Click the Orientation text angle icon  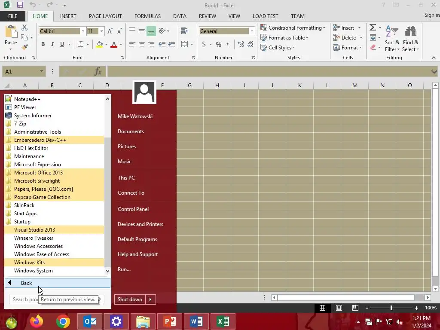click(162, 31)
